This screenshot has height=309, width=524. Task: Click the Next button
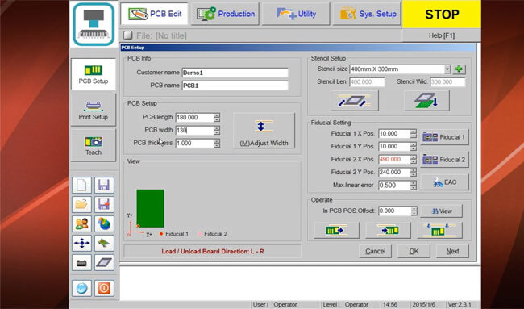tap(452, 251)
